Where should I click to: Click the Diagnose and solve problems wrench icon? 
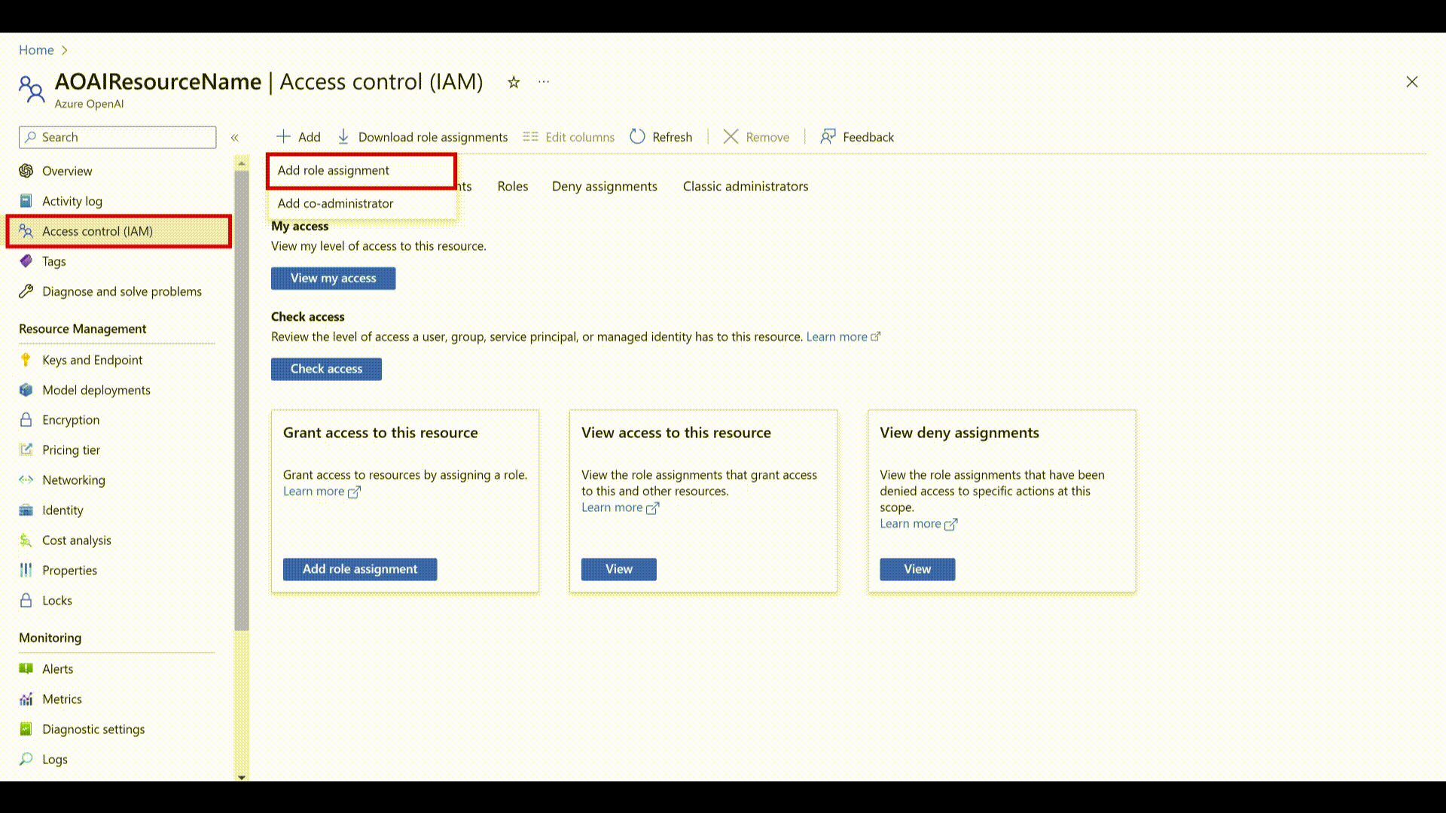[x=26, y=291]
